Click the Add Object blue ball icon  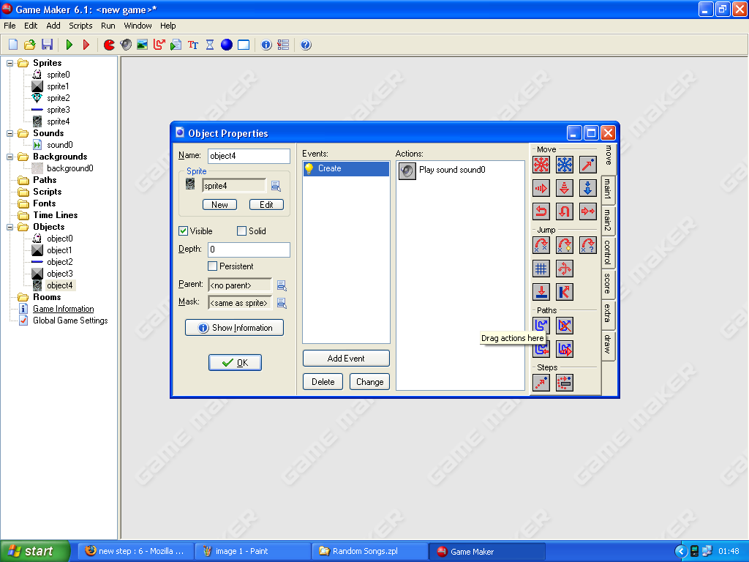(227, 45)
